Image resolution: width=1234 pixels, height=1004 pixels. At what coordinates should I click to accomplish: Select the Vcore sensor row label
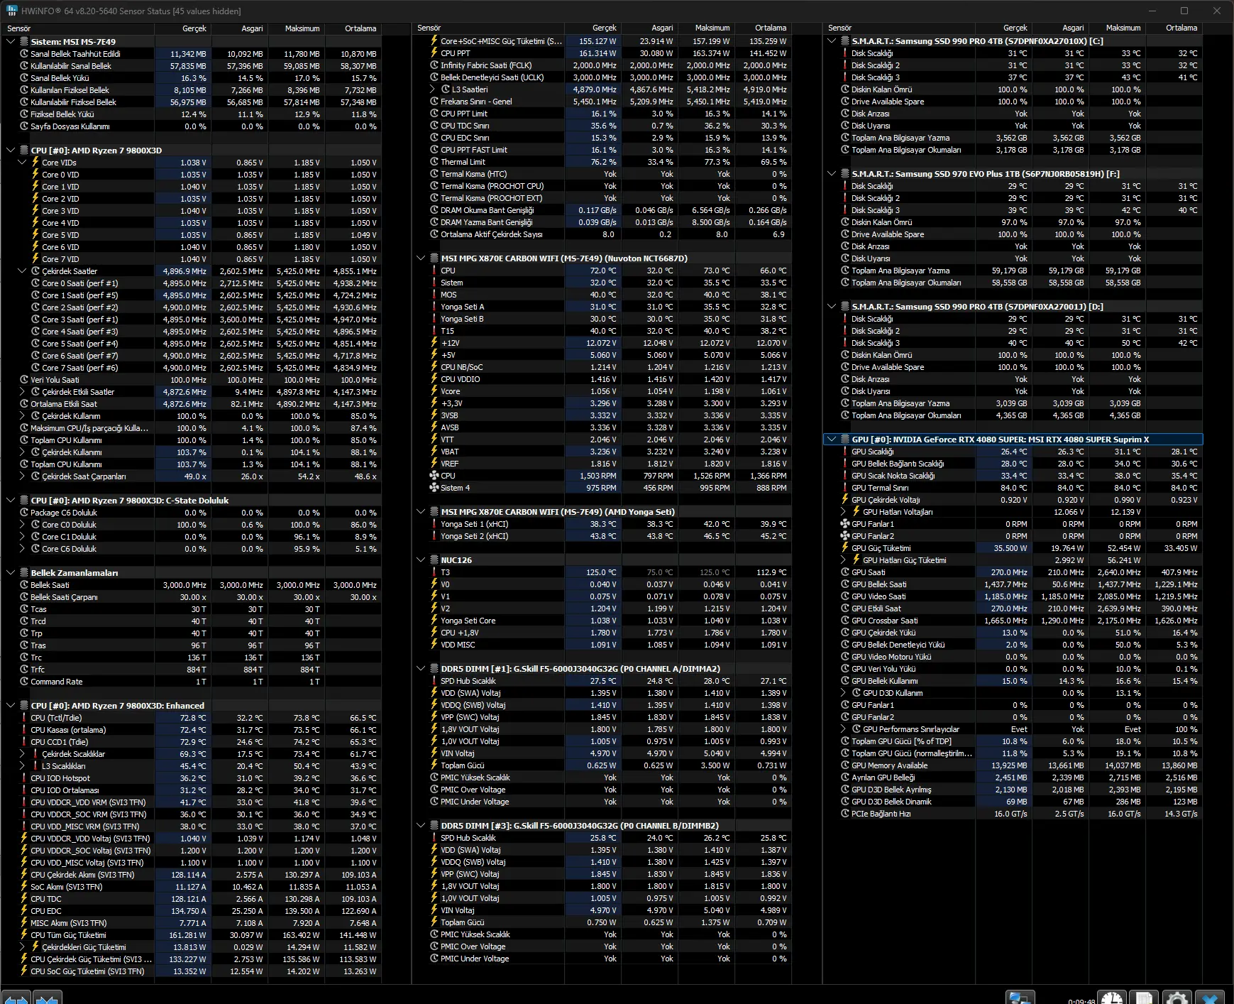pos(451,391)
